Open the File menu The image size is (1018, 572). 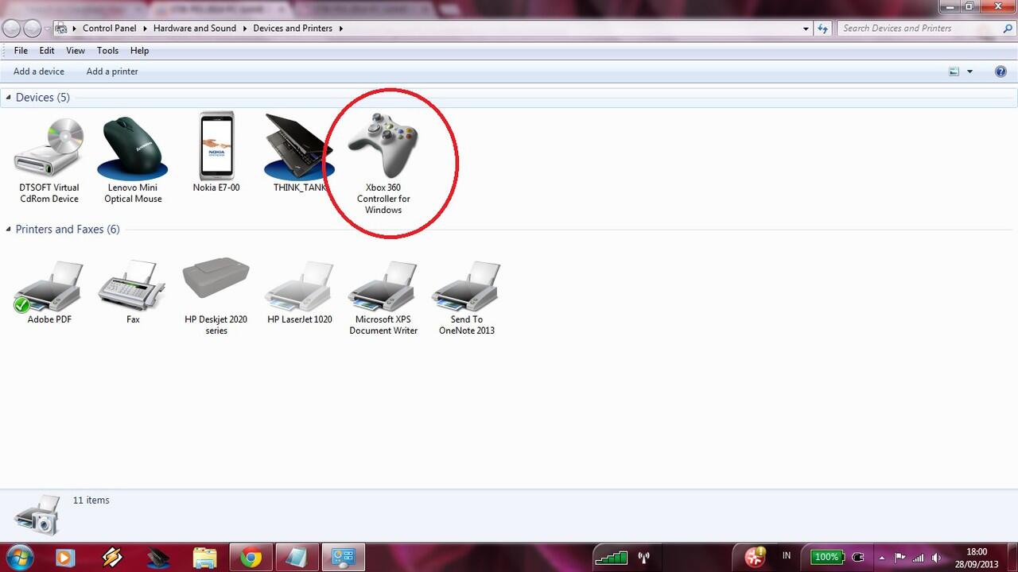click(x=21, y=51)
